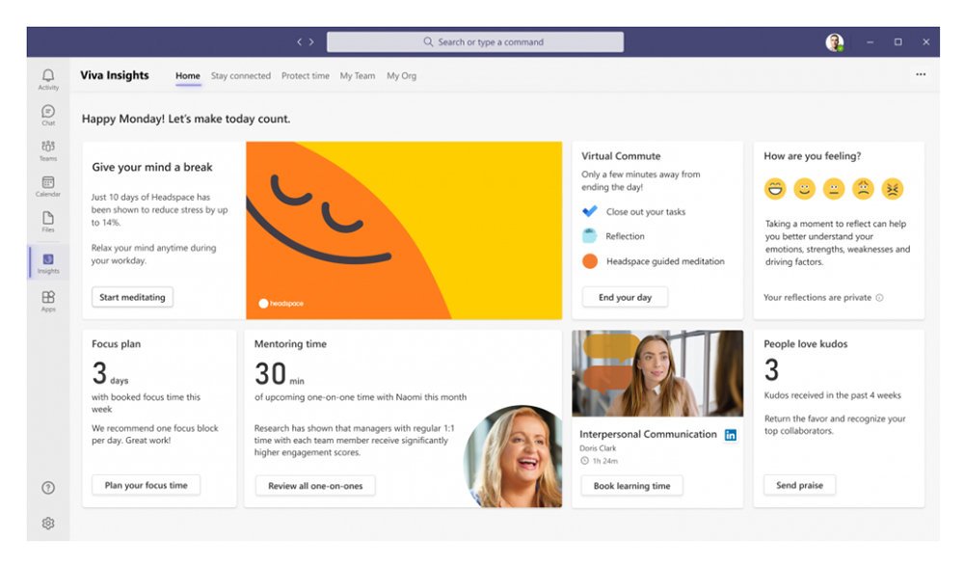Click the Doris Clark author name
This screenshot has width=964, height=566.
pos(598,448)
